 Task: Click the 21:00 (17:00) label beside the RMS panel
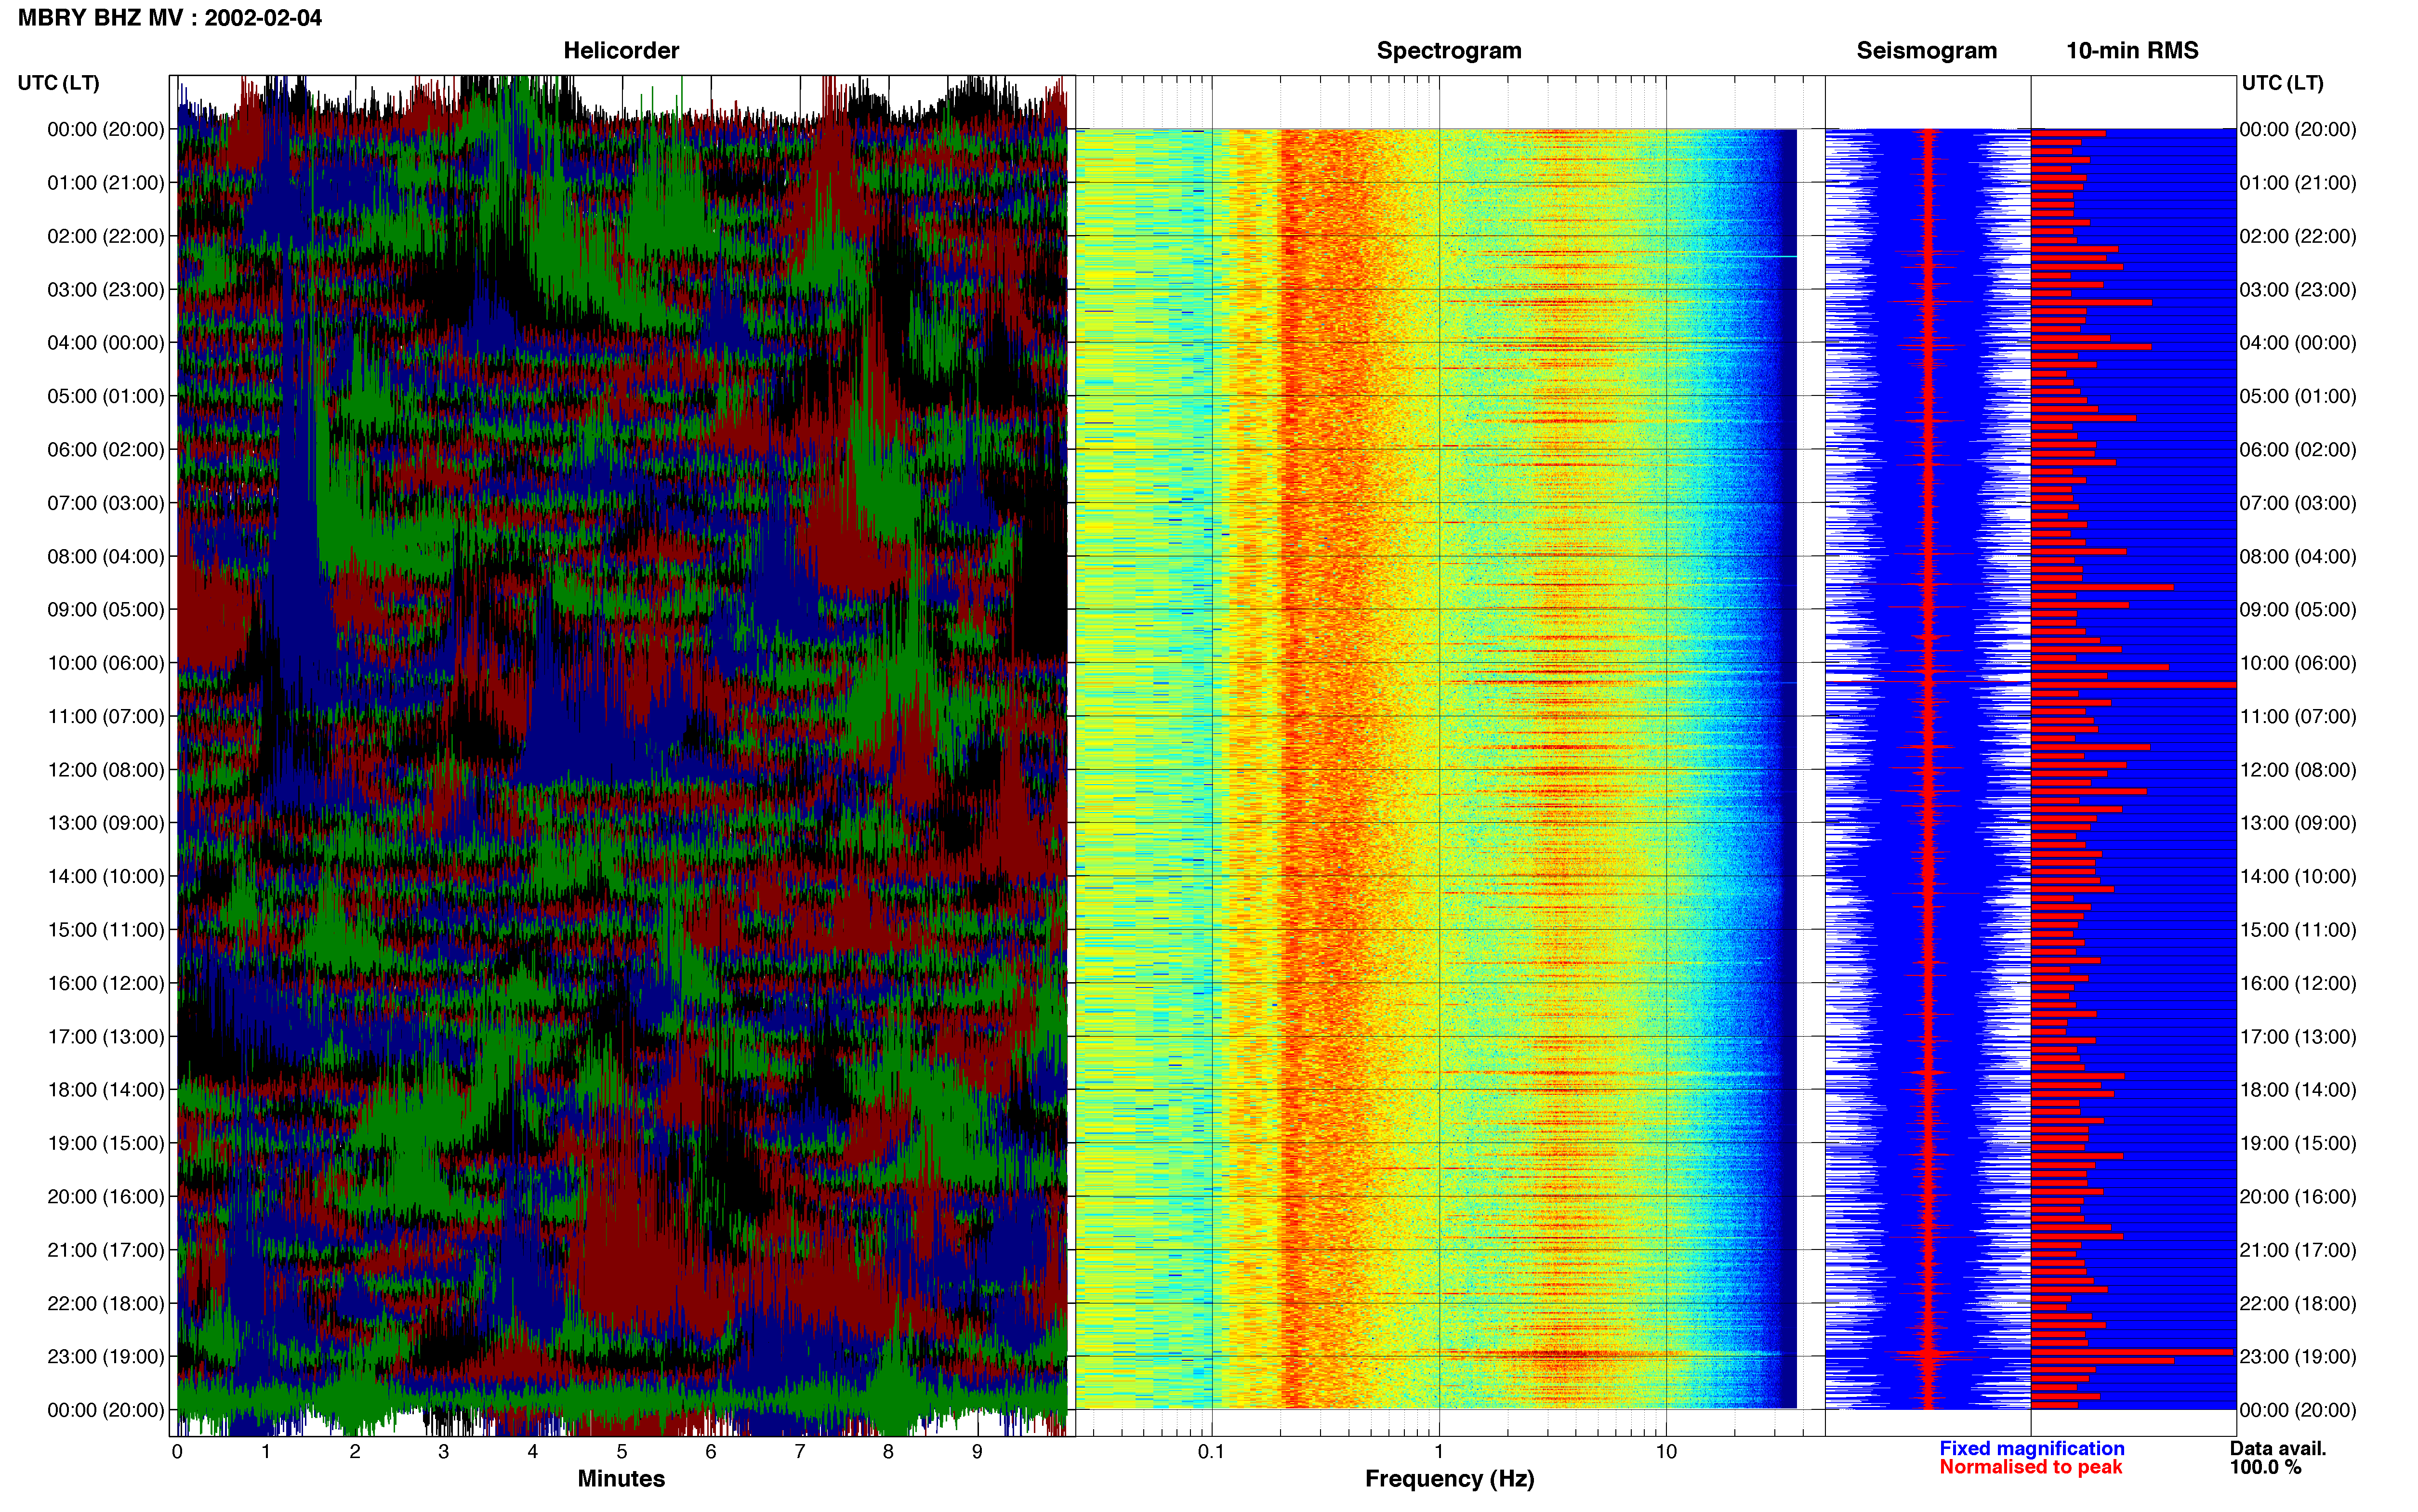coord(2298,1250)
